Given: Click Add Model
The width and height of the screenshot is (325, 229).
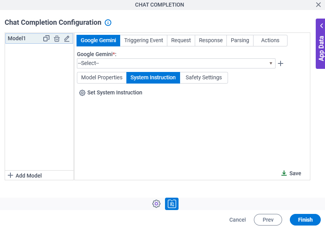Looking at the screenshot, I should click(x=25, y=176).
